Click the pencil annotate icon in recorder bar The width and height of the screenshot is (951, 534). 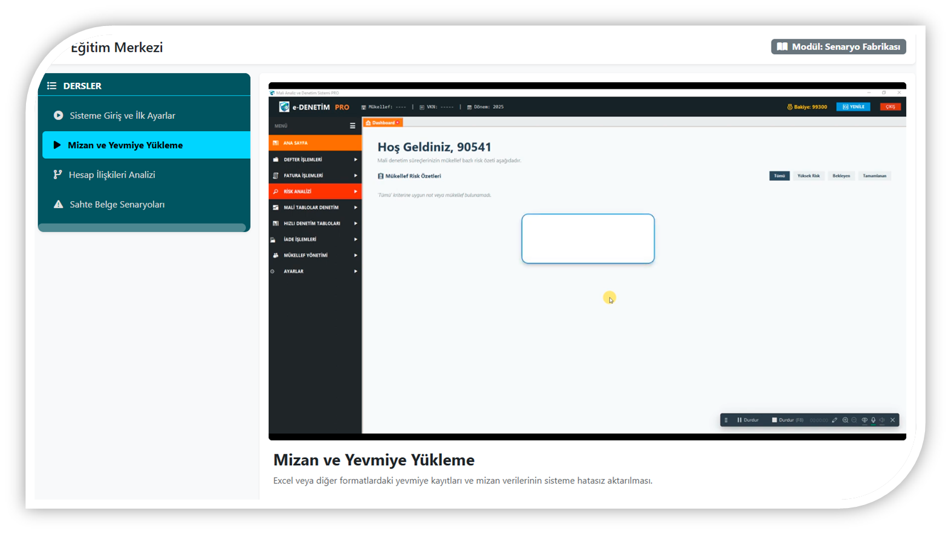click(834, 420)
